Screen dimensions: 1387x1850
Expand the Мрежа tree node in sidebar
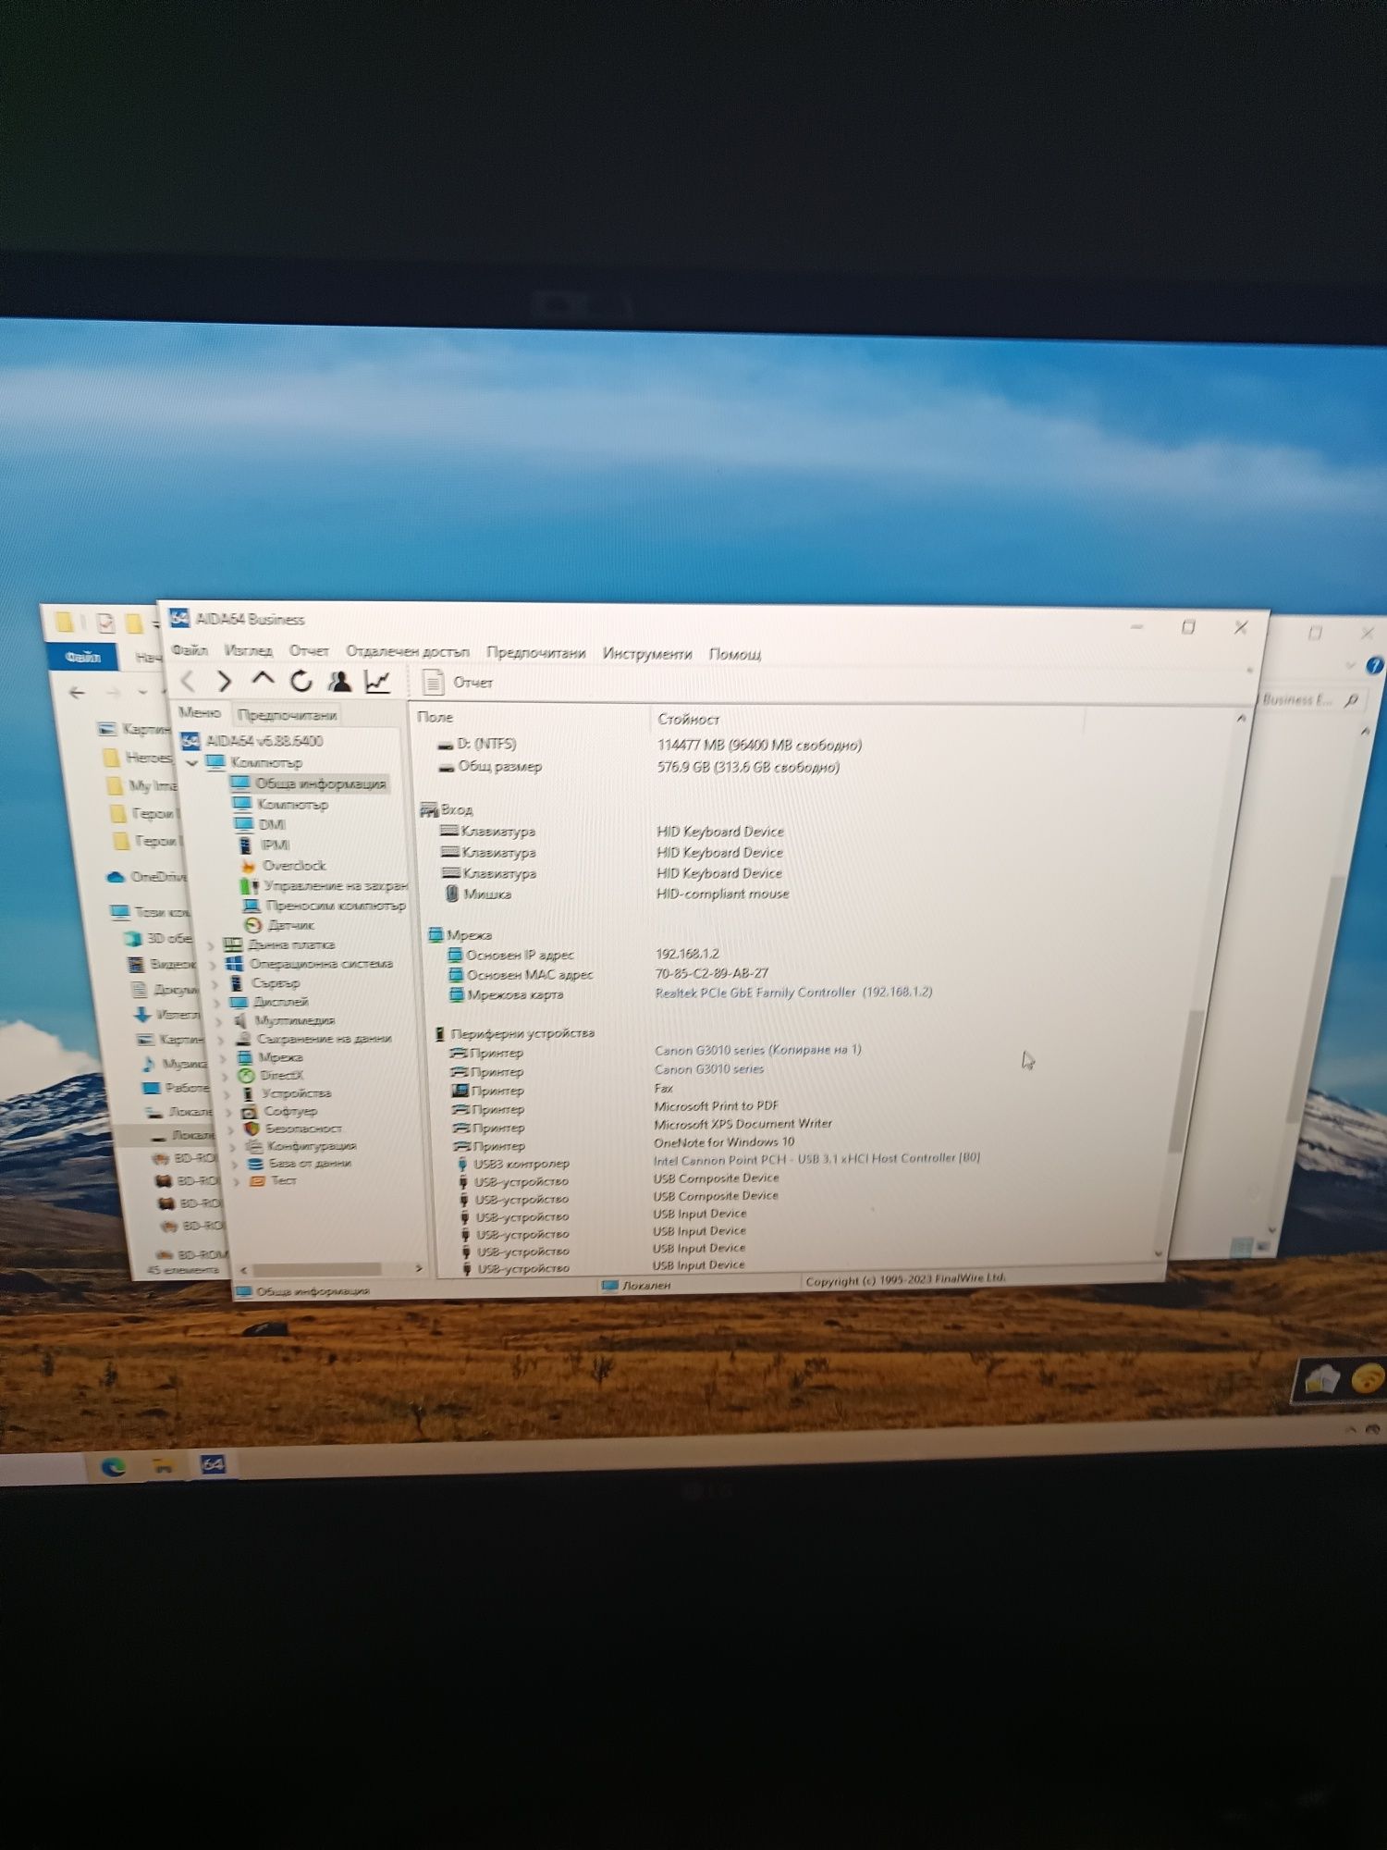click(223, 1058)
